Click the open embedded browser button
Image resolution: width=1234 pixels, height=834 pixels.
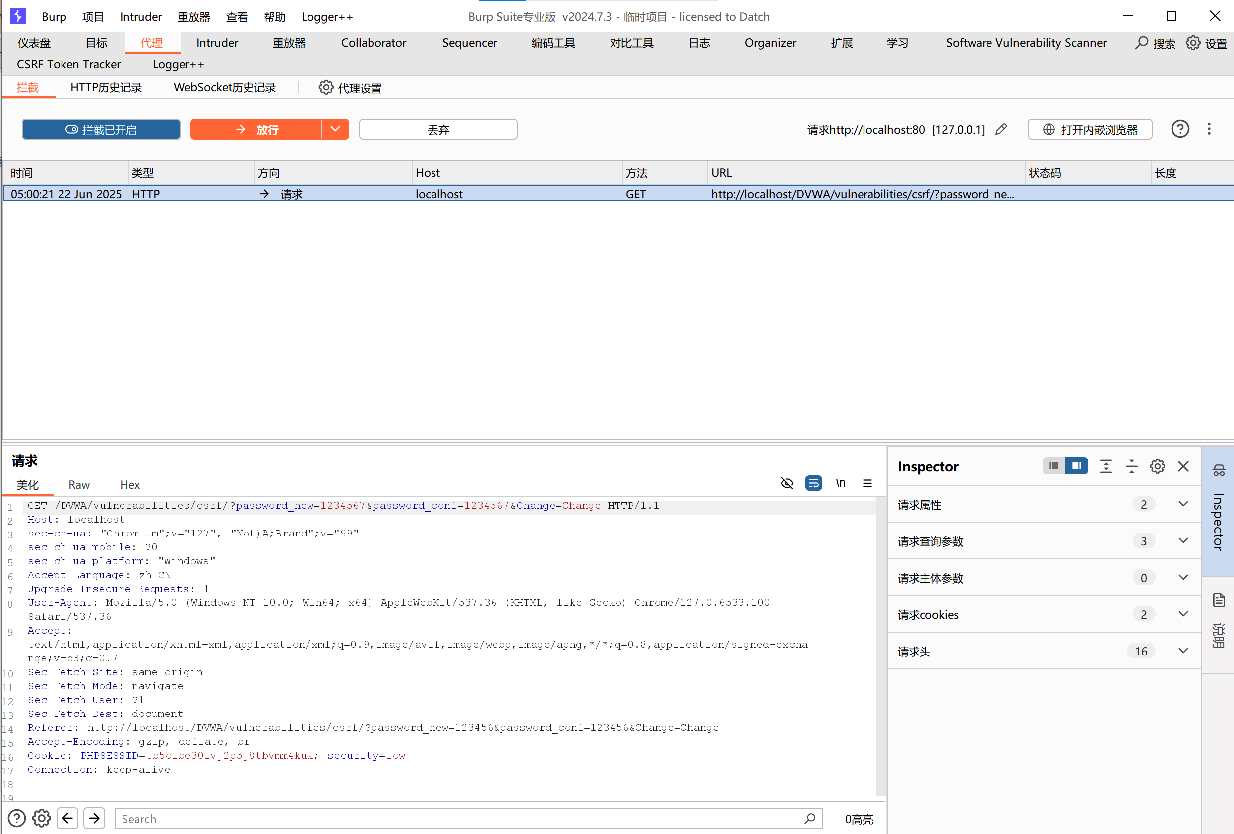tap(1090, 129)
